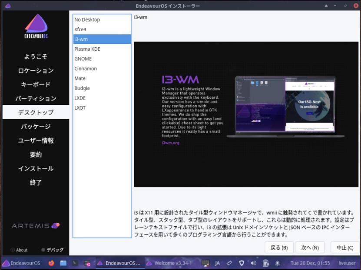
Task: Go to インストール step
Action: point(36,169)
